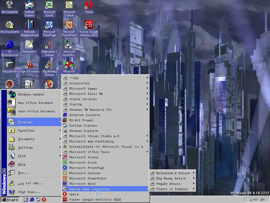Choose Log Off VM4... in Start menu
This screenshot has width=270, height=203.
tap(34, 183)
